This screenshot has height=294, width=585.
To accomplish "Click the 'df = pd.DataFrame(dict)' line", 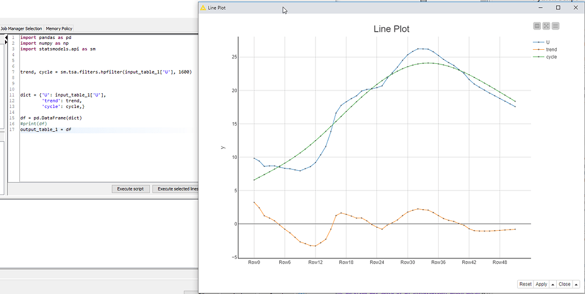I will [51, 118].
